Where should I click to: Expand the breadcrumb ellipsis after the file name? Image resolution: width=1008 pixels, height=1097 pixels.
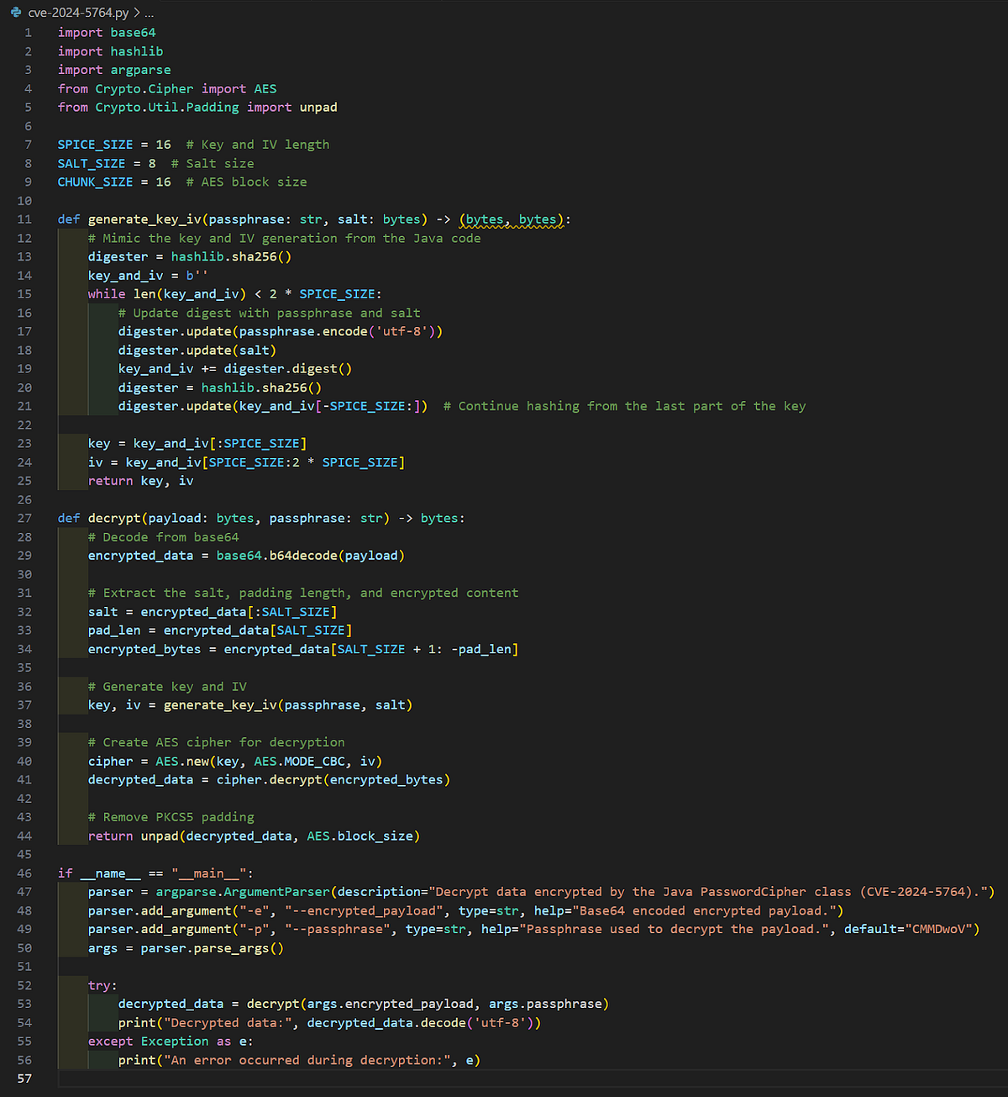[x=150, y=13]
